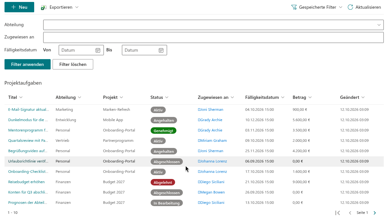Click the Vertrieb department cell
The image size is (387, 220).
[x=62, y=141]
